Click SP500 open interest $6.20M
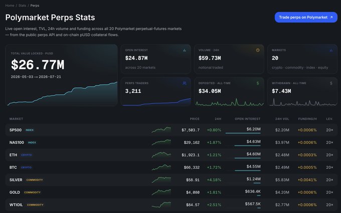This screenshot has height=213, width=341. (253, 129)
